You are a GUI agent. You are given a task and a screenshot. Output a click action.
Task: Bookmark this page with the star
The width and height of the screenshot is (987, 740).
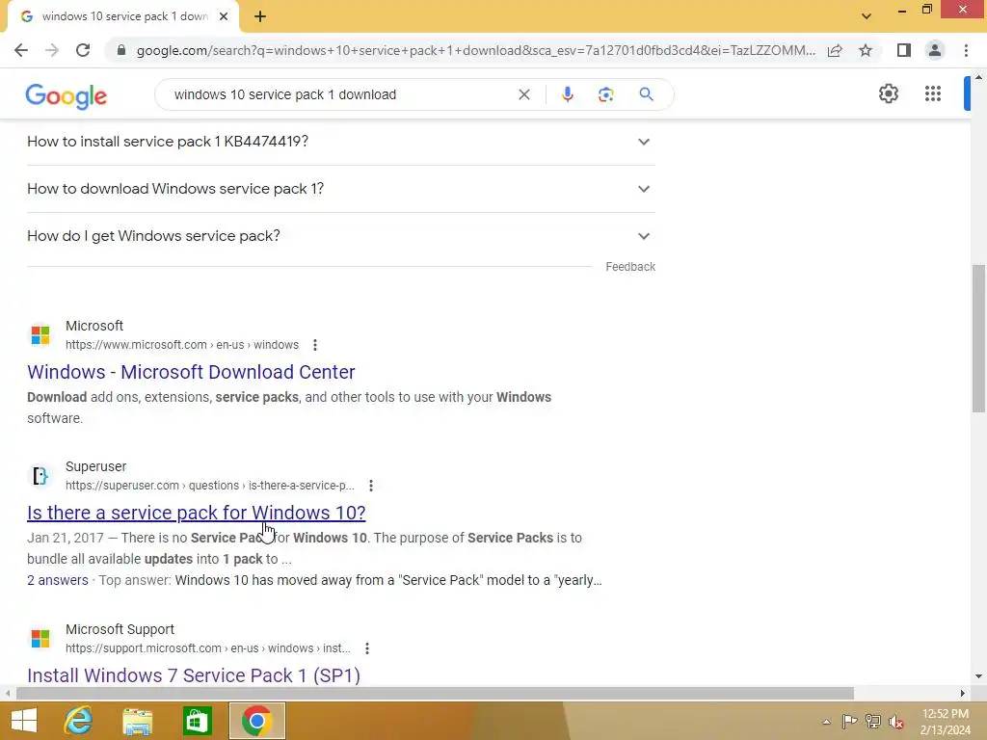tap(866, 50)
